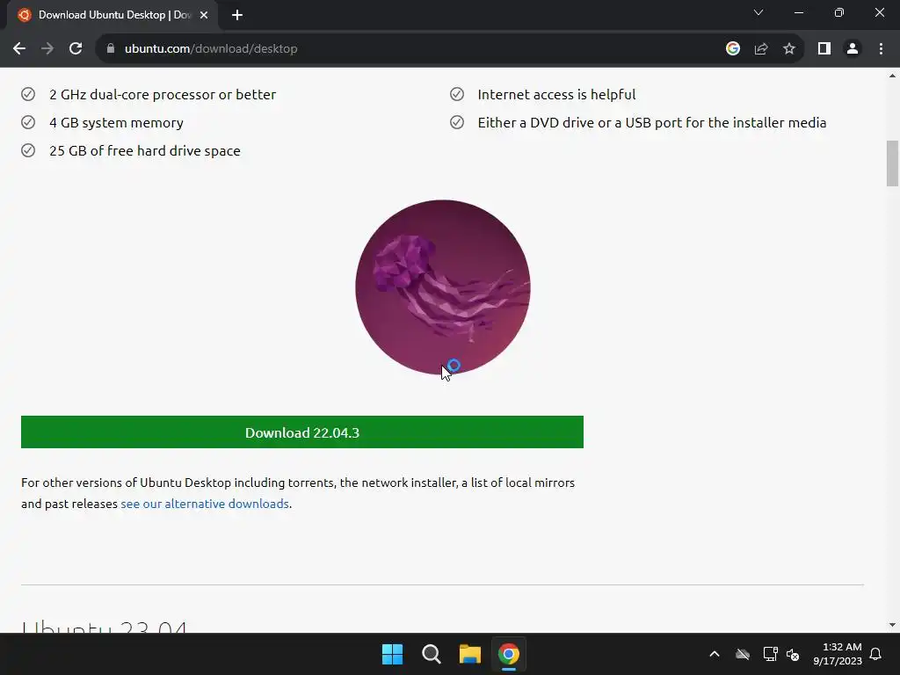Minimize the Chrome window
Viewport: 900px width, 675px height.
pyautogui.click(x=798, y=12)
